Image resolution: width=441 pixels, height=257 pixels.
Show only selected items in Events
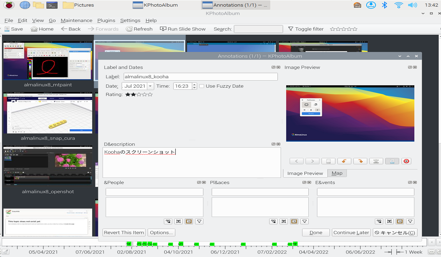tap(410, 221)
